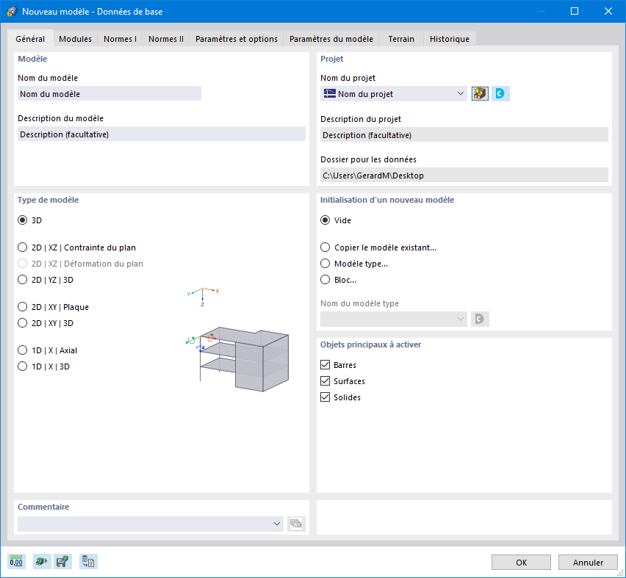Switch to the Normes I tab
The image size is (626, 578).
(x=120, y=39)
